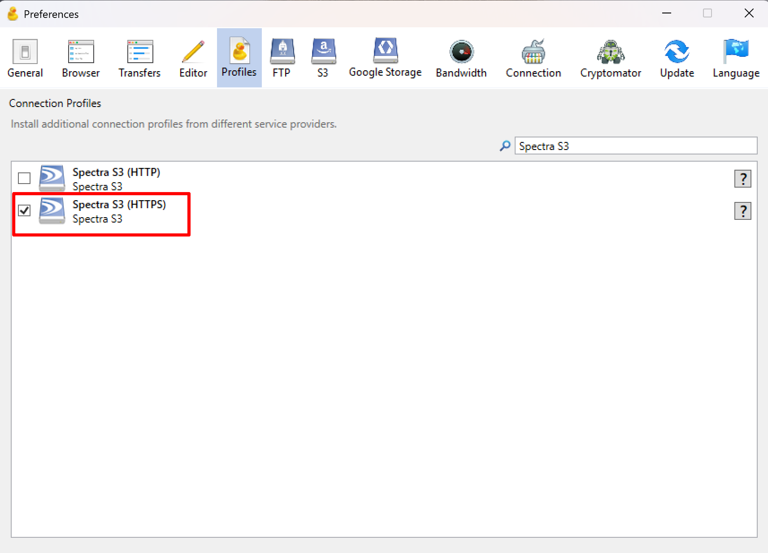Close the Preferences window
This screenshot has height=553, width=768.
click(749, 13)
